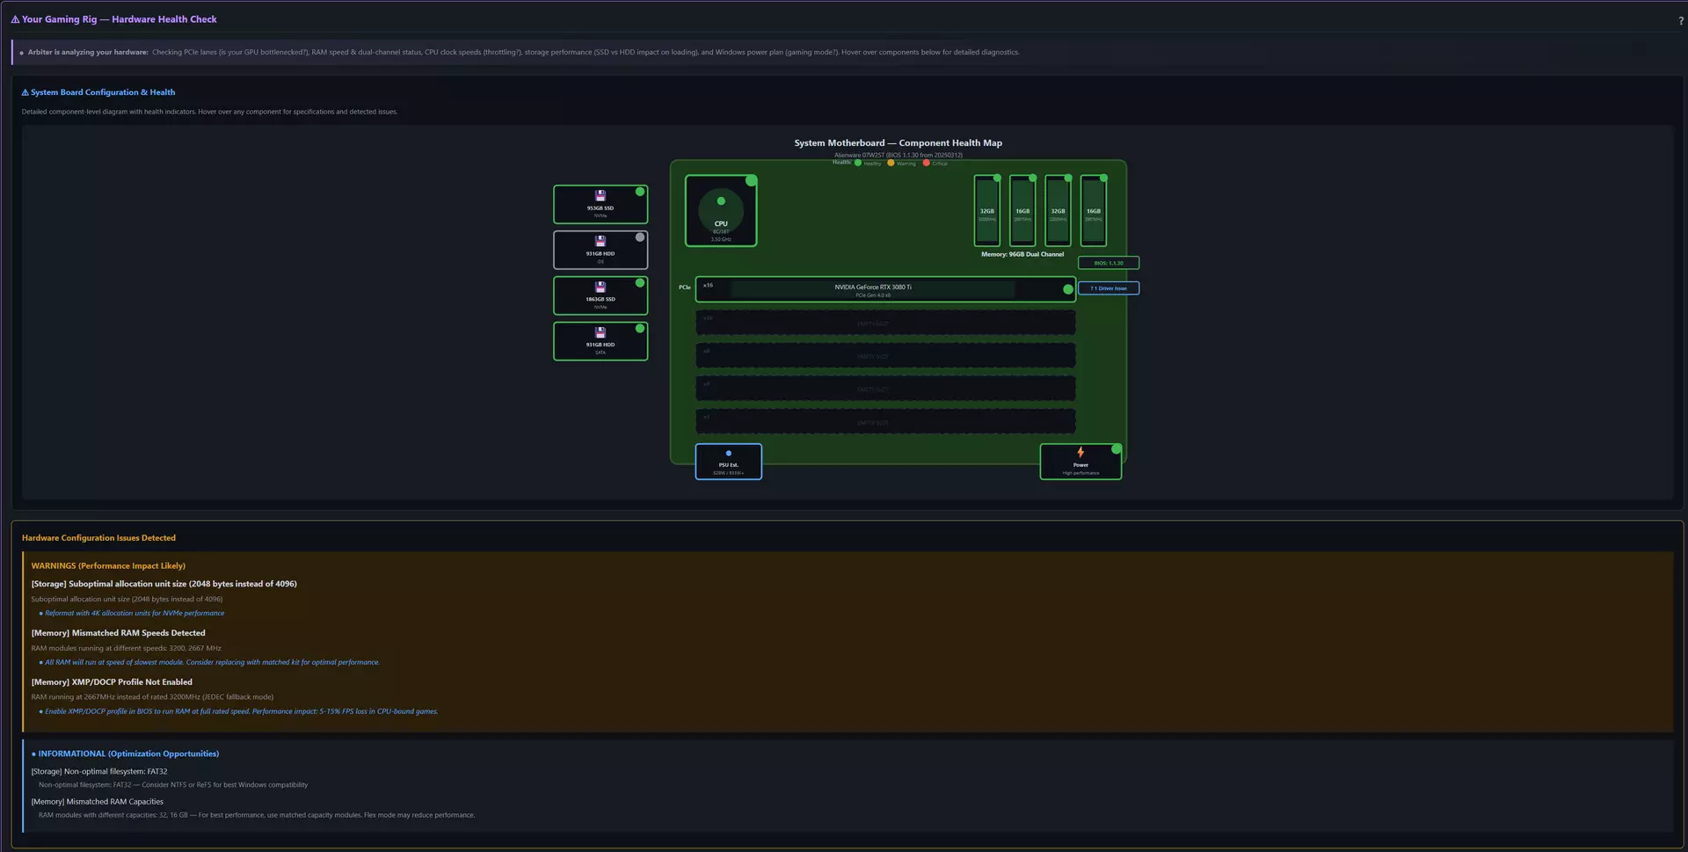Click the 1863GB SSD disk icon

(600, 287)
